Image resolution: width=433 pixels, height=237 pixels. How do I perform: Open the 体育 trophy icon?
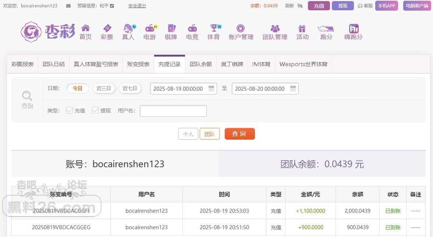pyautogui.click(x=214, y=29)
